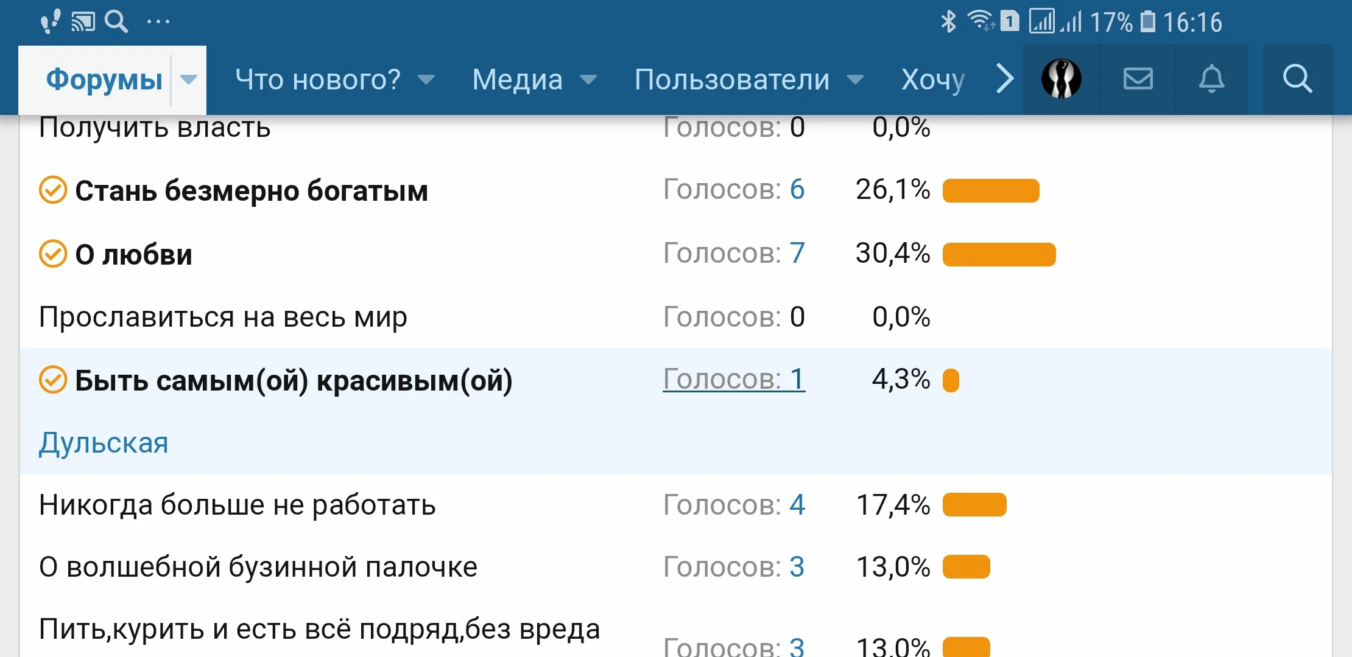1352x657 pixels.
Task: Tap the Bluetooth icon in the status bar
Action: point(948,21)
